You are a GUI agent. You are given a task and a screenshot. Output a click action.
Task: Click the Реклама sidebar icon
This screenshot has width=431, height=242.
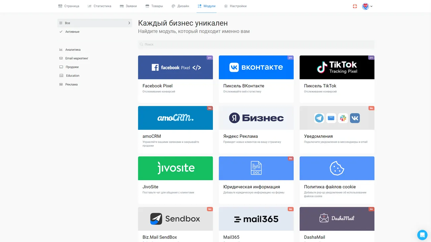pos(61,84)
